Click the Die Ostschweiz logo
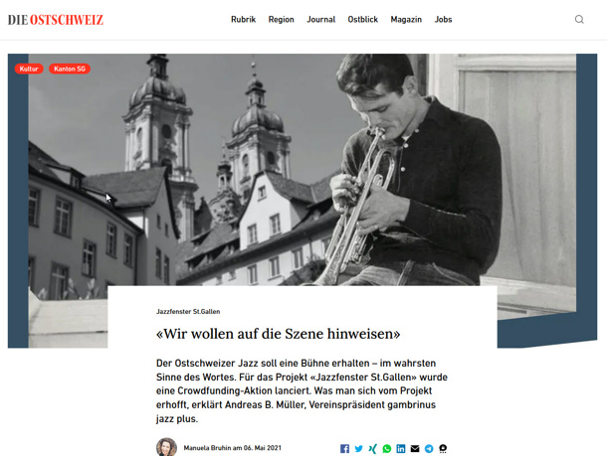The image size is (607, 456). click(x=56, y=20)
